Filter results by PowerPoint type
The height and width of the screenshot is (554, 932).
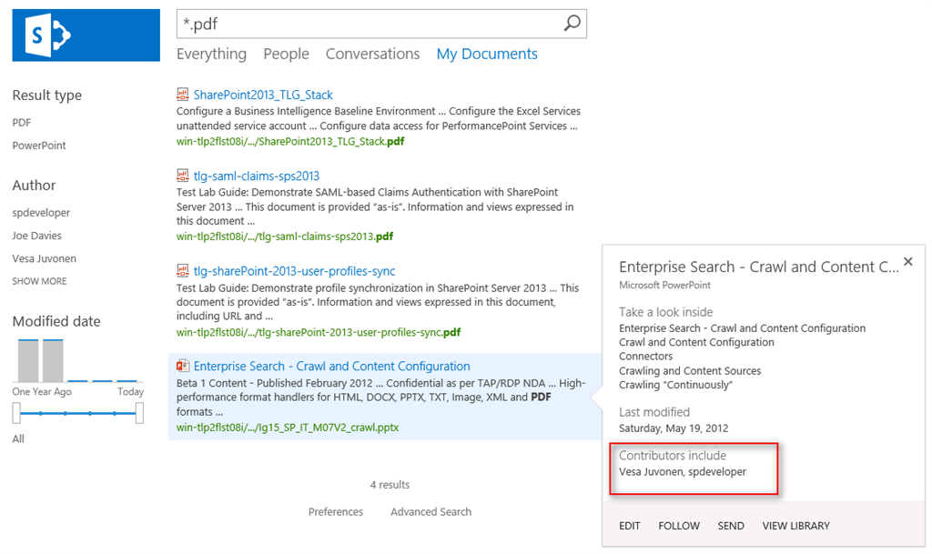[x=39, y=146]
